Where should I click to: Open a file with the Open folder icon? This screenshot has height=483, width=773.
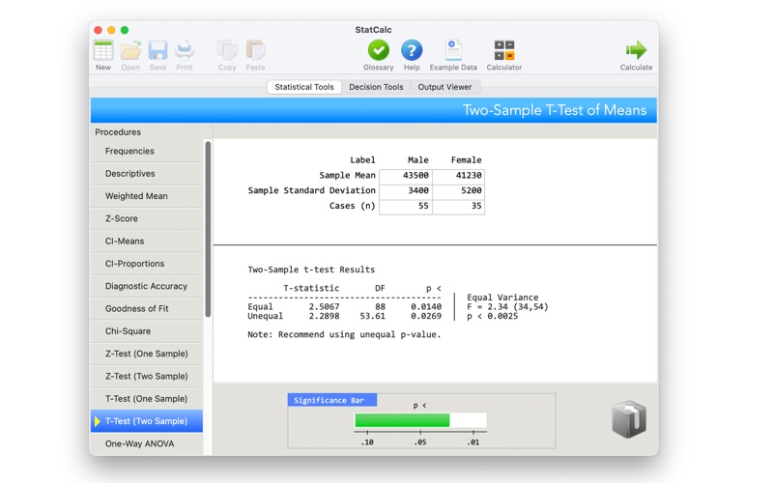130,50
